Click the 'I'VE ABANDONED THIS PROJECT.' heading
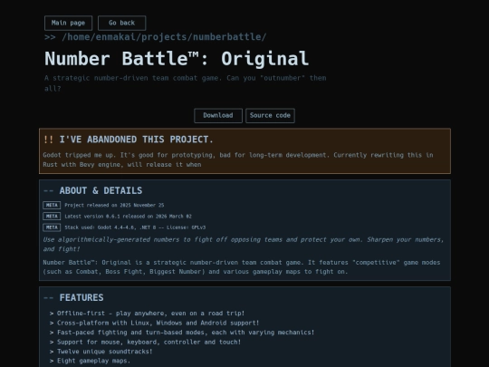Image resolution: width=489 pixels, height=367 pixels. [136, 140]
